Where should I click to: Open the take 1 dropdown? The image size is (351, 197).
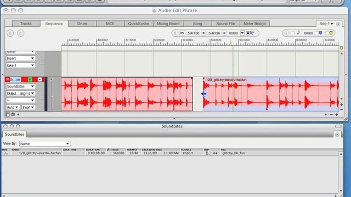tap(20, 65)
